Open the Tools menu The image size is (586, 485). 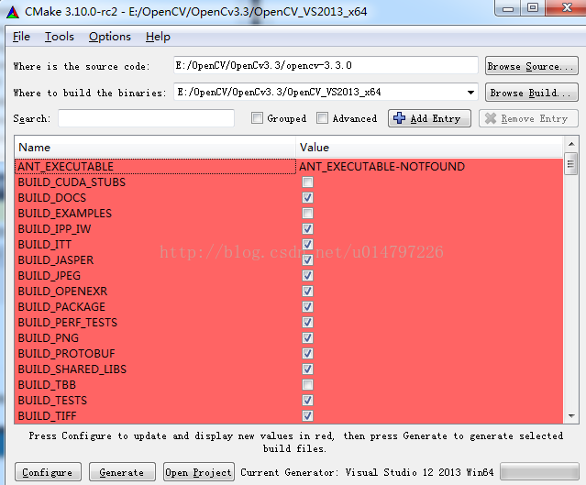[x=60, y=37]
